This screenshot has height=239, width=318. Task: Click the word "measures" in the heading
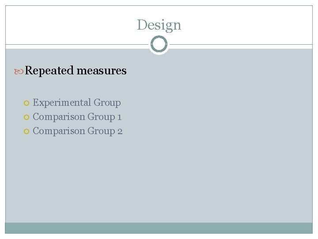click(101, 70)
